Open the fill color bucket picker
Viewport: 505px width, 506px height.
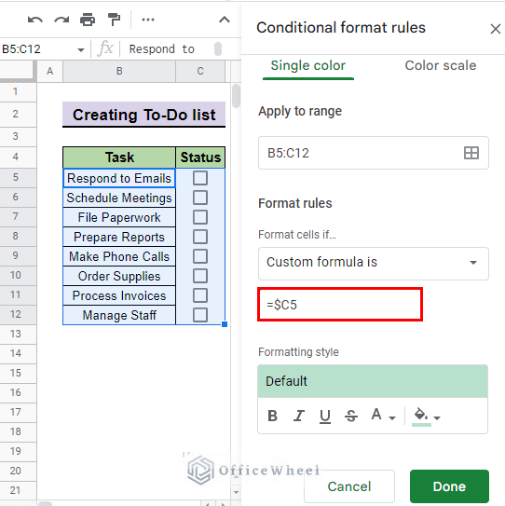421,417
